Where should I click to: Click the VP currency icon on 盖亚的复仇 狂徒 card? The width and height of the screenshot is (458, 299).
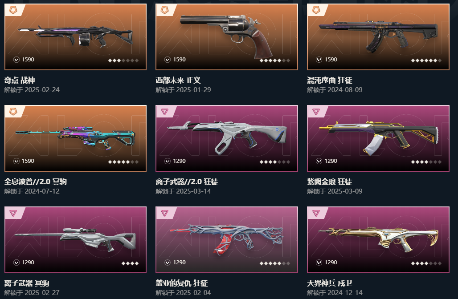168,263
